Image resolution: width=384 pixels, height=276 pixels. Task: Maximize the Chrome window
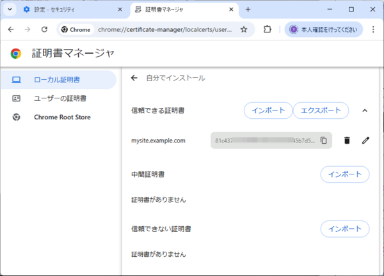[351, 10]
